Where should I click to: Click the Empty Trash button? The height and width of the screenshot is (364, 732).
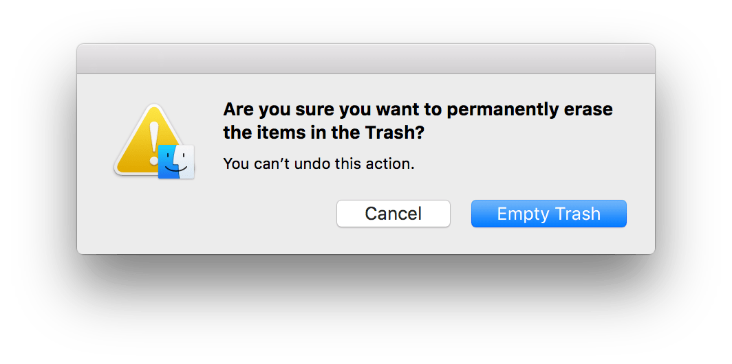(548, 214)
